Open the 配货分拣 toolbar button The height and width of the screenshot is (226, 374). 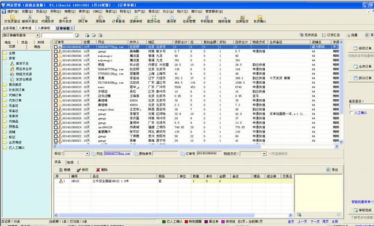(154, 19)
